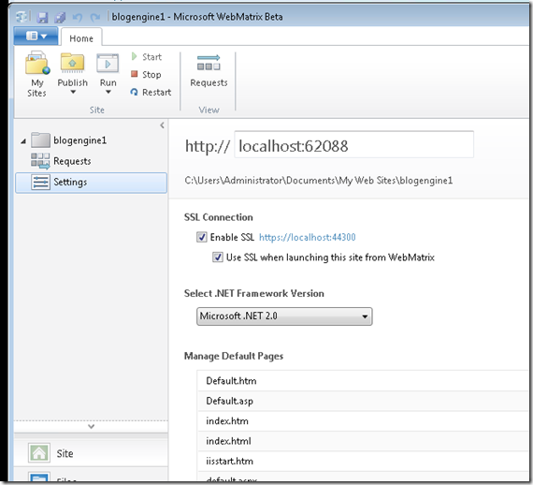This screenshot has height=485, width=533.
Task: Click the Save icon in title bar
Action: click(42, 17)
